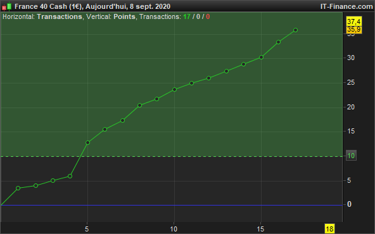The image size is (375, 234).
Task: Click the data point at transaction 17
Action: click(295, 30)
